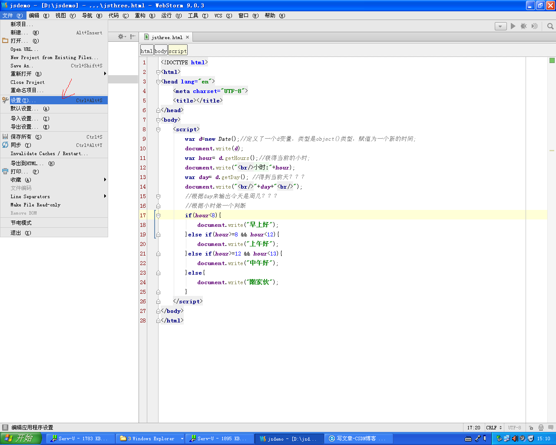This screenshot has height=445, width=556.
Task: Click the Run triangle icon in toolbar
Action: 513,26
